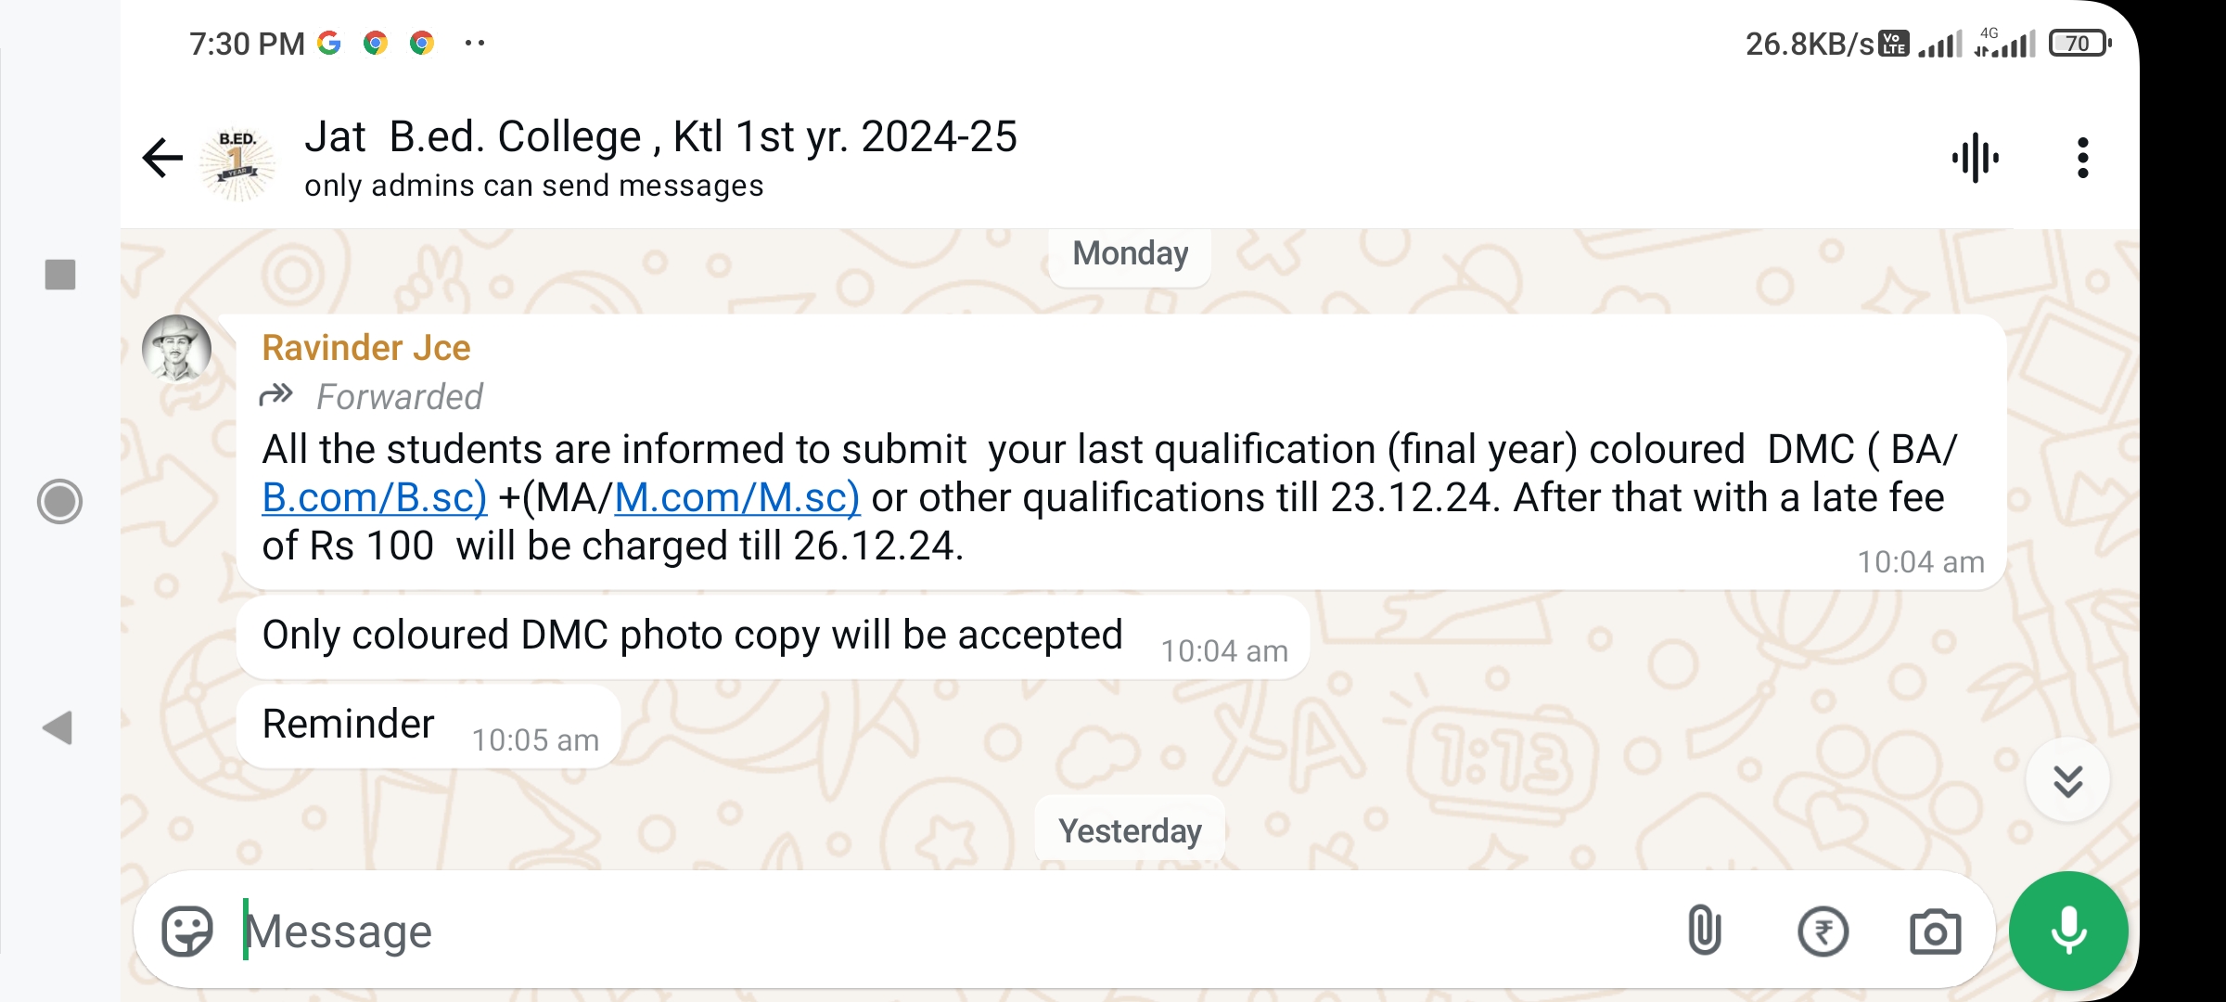
Task: Tap the rupee payment icon
Action: coord(1823,931)
